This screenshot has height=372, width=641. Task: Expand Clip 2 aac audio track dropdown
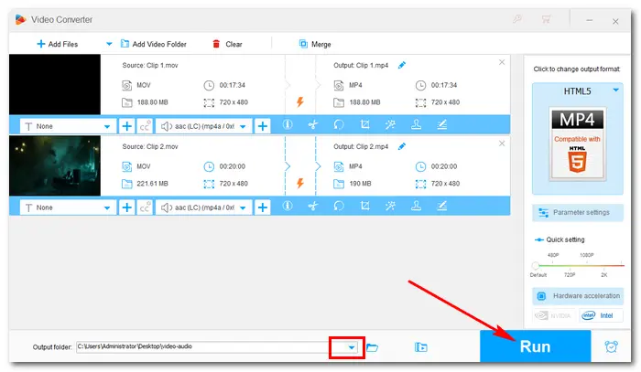[243, 207]
